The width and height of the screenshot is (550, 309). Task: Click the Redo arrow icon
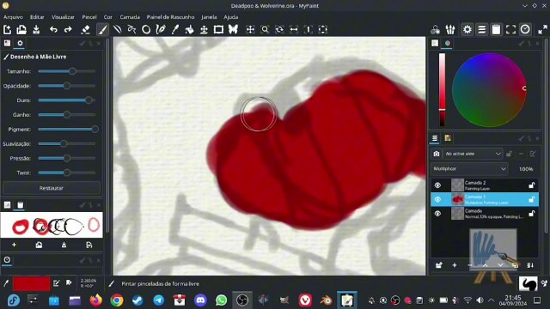(x=68, y=30)
